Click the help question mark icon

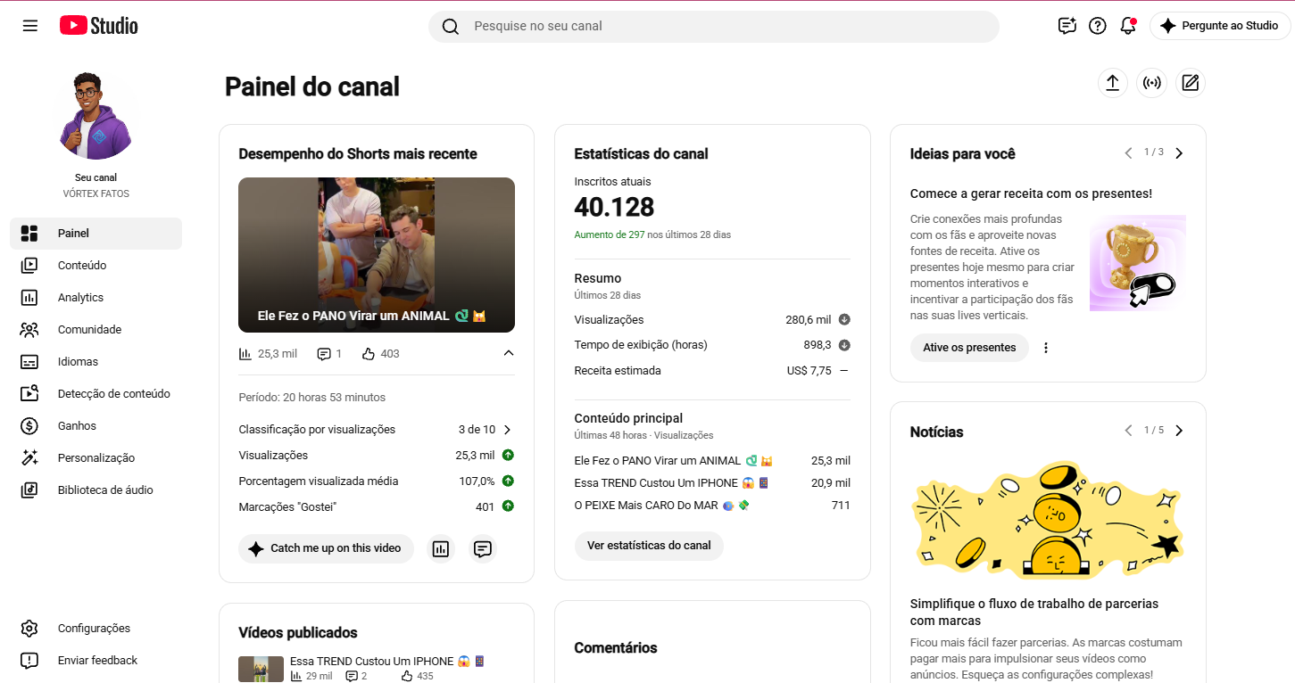(1098, 26)
